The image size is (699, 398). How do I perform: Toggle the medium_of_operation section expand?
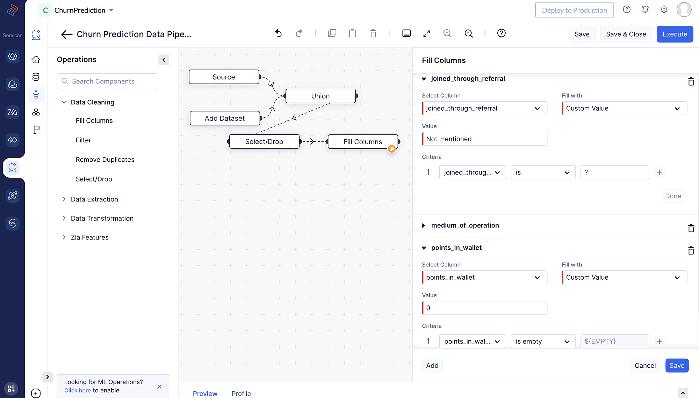click(424, 226)
